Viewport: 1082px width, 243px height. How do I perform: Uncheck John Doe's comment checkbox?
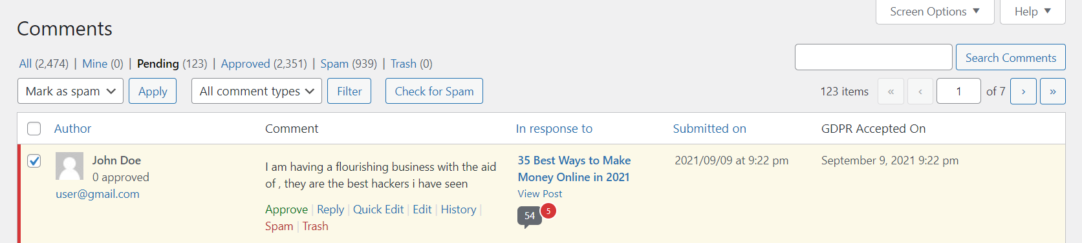pos(34,160)
